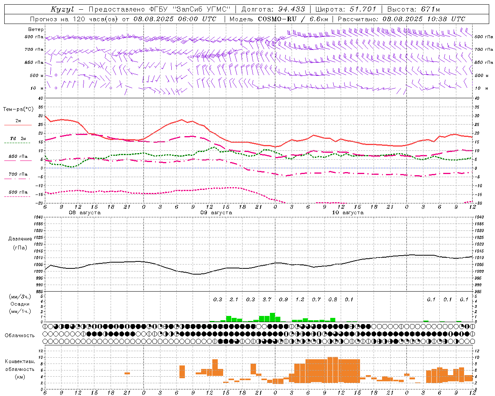Click the "Td 2м" dew point legend label

18,138
